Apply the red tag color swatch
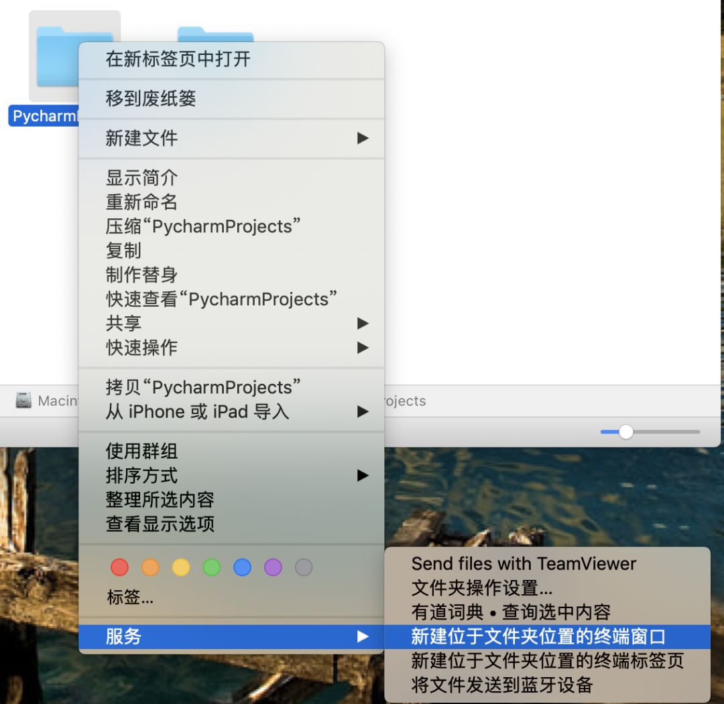The width and height of the screenshot is (724, 704). click(x=119, y=567)
